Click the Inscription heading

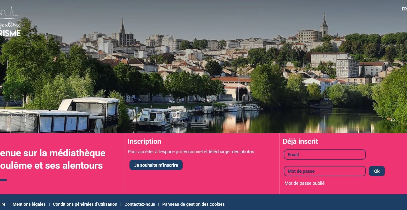tap(144, 142)
